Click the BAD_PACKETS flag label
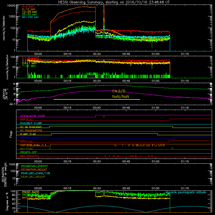 coord(29,156)
